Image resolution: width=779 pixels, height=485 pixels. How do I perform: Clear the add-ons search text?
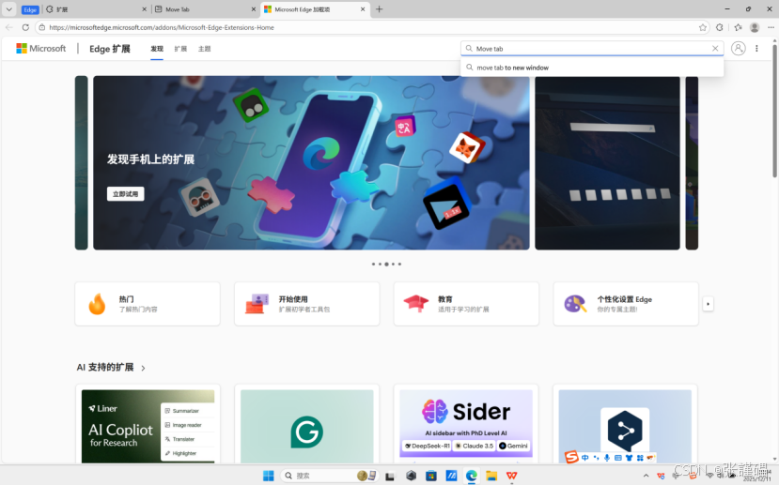click(x=715, y=48)
